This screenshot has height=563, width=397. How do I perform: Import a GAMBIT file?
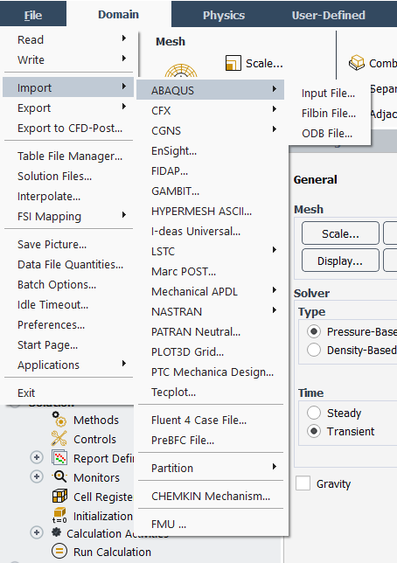click(x=211, y=191)
